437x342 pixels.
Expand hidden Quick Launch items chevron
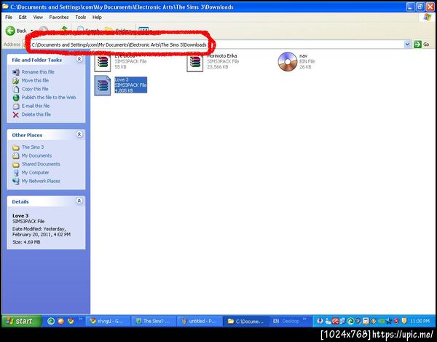tap(81, 319)
